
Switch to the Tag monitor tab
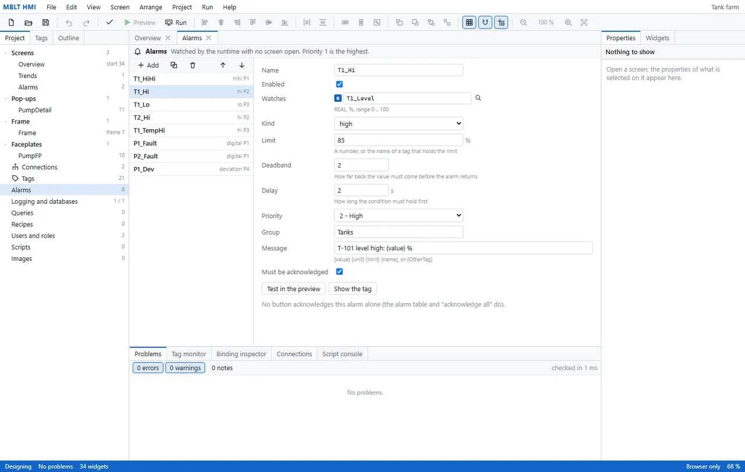coord(189,354)
